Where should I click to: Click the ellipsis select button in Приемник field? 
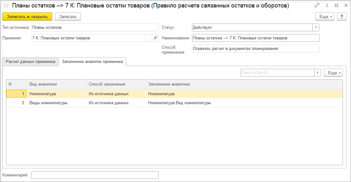(x=148, y=38)
